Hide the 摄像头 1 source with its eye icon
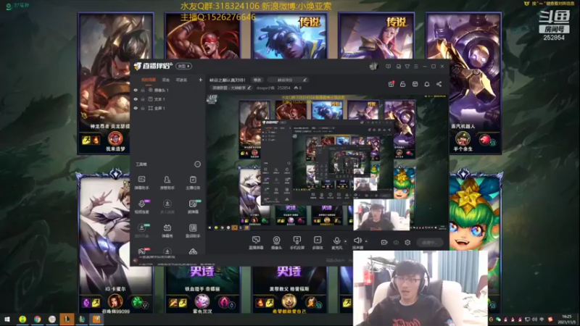This screenshot has height=326, width=580. pyautogui.click(x=136, y=90)
